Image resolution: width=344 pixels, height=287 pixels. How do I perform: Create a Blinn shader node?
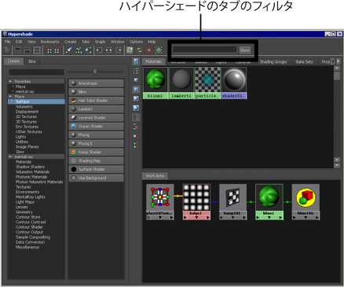96,92
